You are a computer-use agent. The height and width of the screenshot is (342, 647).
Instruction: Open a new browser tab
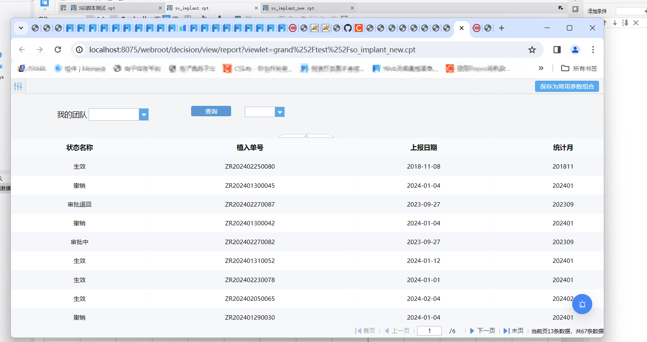501,28
